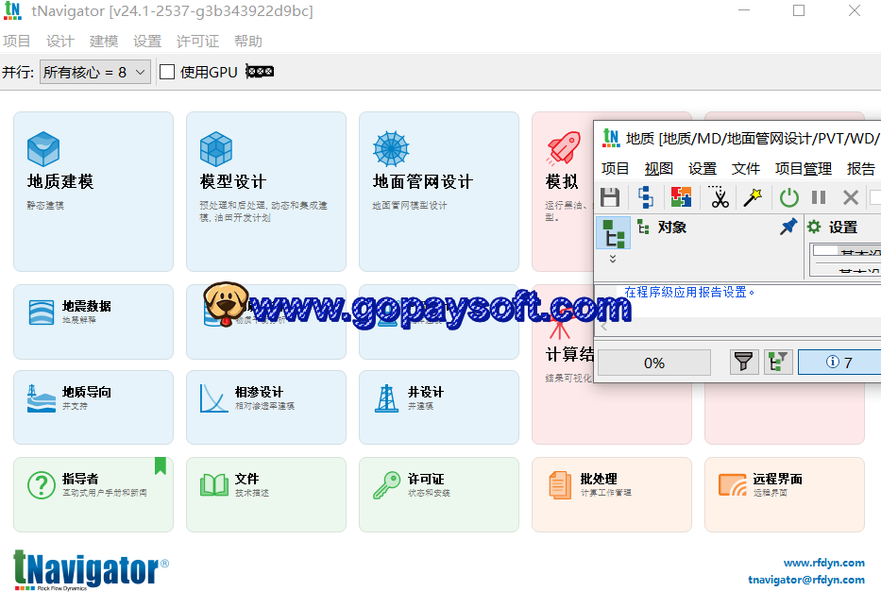
Task: Launch the 模拟 simulation rocket tile
Action: [x=563, y=191]
